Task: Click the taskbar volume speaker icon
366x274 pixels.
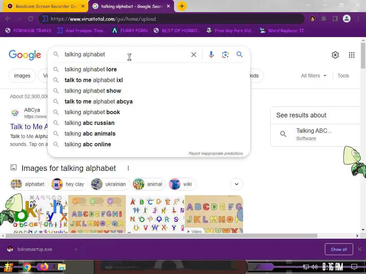Action: (315, 267)
